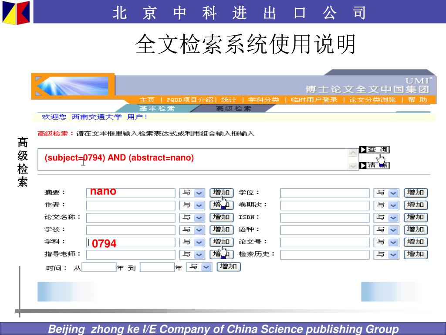Image resolution: width=446 pixels, height=335 pixels.
Task: Open the ISBN row operator dropdown
Action: point(386,218)
